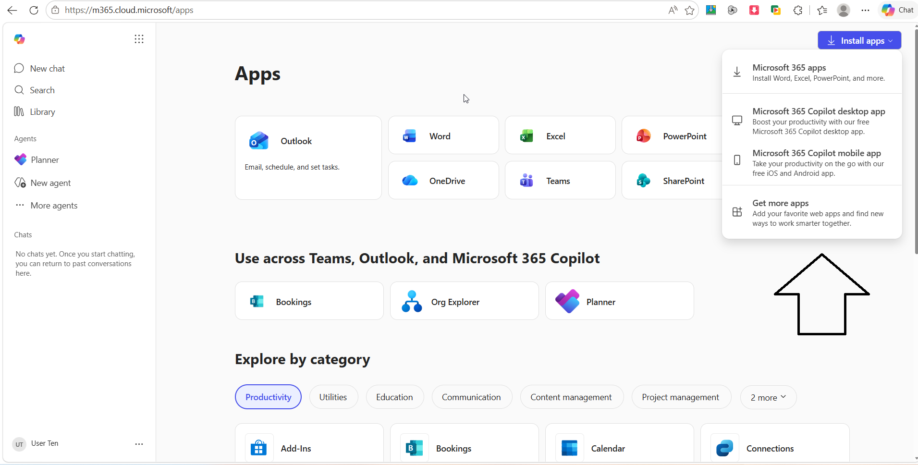Collapse the Install apps dropdown button
The image size is (918, 465).
(x=859, y=40)
